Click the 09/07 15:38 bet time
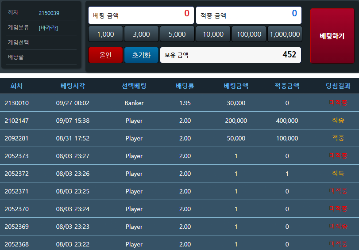This screenshot has width=359, height=250. tap(73, 121)
